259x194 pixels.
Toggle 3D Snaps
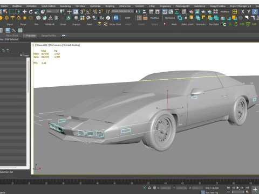pos(83,12)
